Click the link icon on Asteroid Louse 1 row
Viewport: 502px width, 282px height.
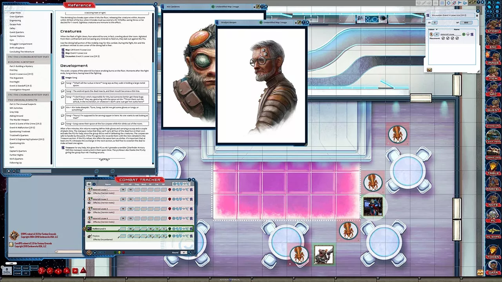click(x=191, y=190)
